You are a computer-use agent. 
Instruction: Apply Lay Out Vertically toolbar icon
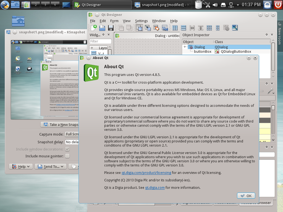coord(184,28)
